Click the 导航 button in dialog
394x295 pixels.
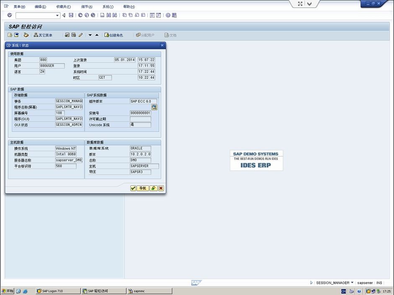pyautogui.click(x=143, y=188)
